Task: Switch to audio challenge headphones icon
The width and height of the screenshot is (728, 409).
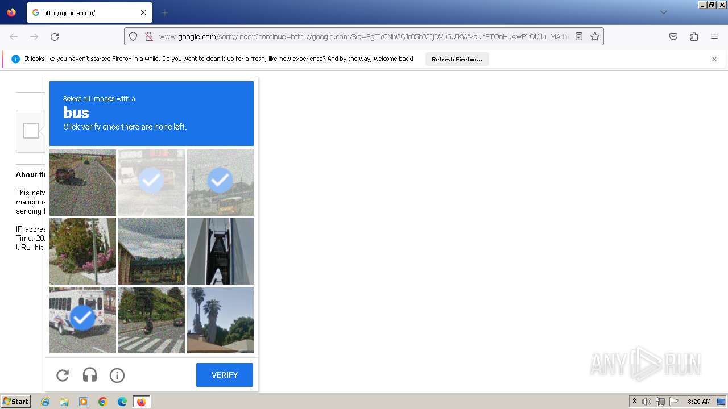Action: coord(90,375)
